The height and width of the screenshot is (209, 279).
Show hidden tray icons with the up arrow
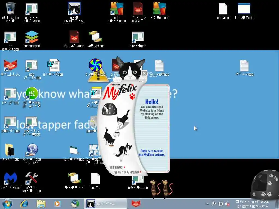(x=207, y=204)
